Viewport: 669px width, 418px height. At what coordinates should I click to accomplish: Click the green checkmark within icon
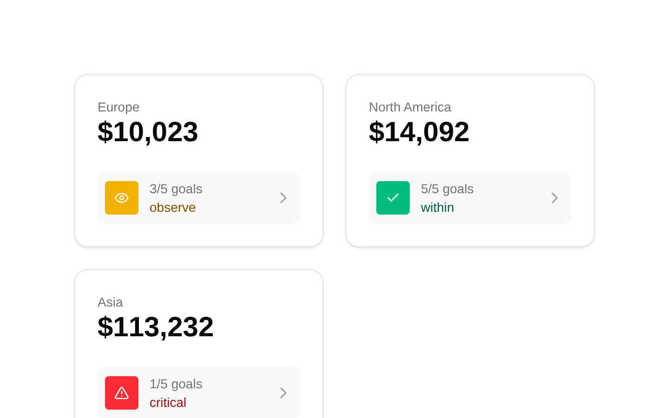pos(393,198)
